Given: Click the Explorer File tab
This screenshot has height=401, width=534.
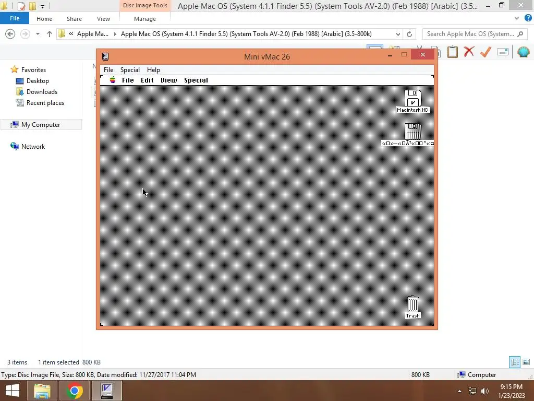Looking at the screenshot, I should coord(15,18).
